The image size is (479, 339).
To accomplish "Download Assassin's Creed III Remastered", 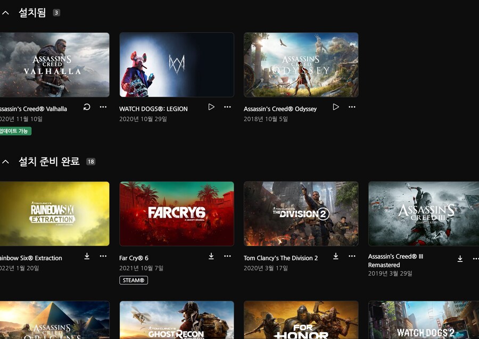I will (460, 259).
